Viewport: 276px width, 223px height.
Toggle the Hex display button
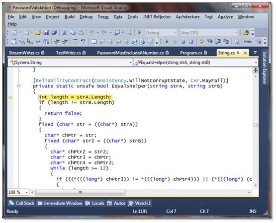[248, 42]
